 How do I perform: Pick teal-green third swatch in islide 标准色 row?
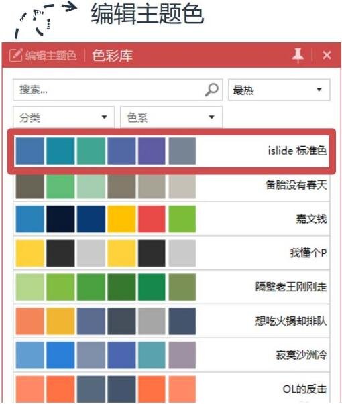(x=91, y=151)
